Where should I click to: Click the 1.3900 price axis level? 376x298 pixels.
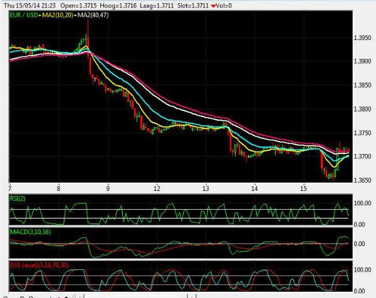[362, 61]
